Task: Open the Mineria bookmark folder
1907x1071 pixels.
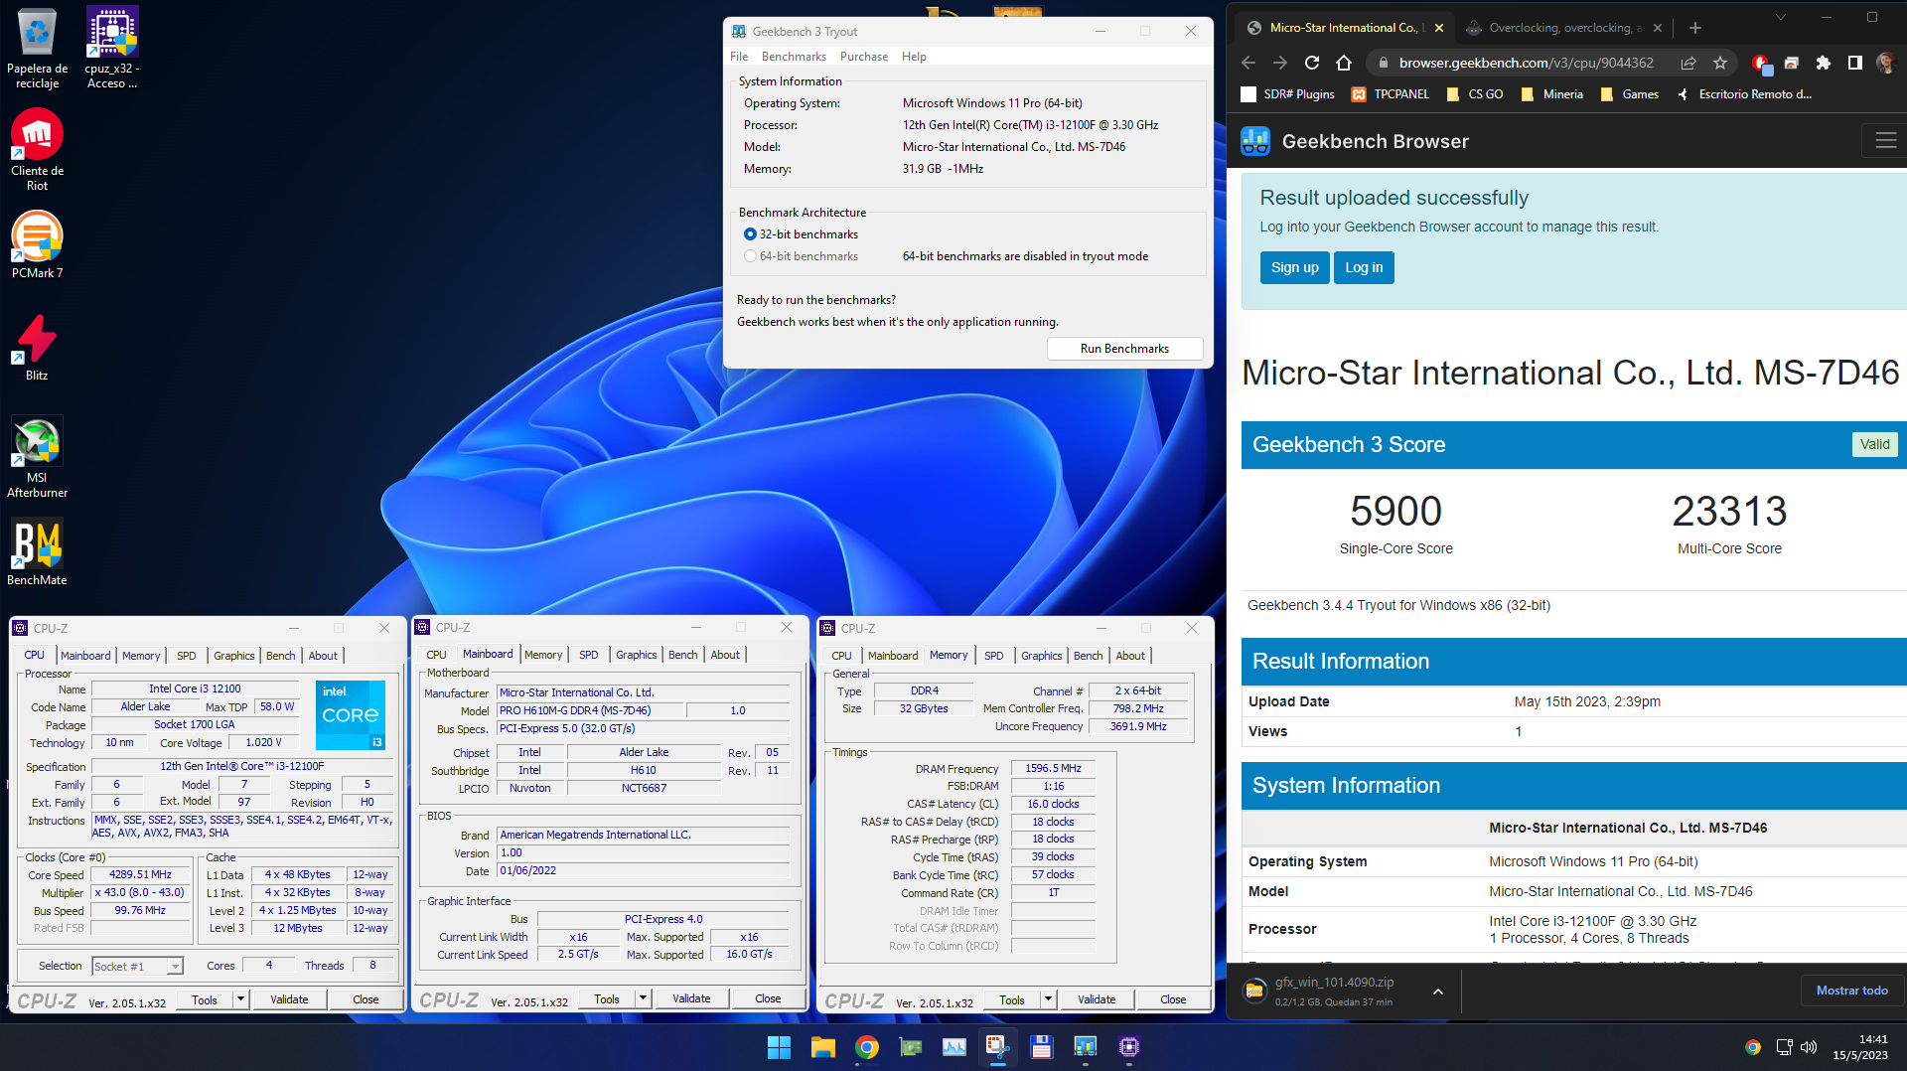Action: coord(1552,94)
